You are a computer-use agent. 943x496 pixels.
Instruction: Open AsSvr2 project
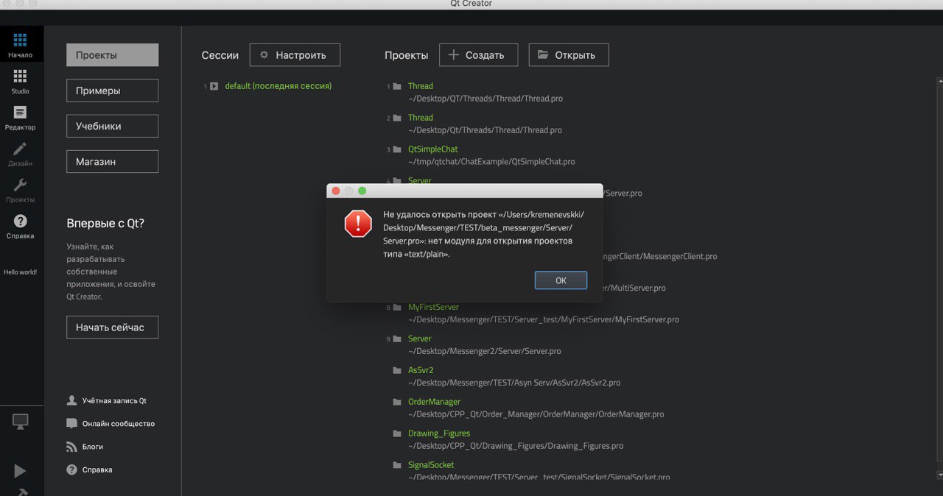point(421,370)
